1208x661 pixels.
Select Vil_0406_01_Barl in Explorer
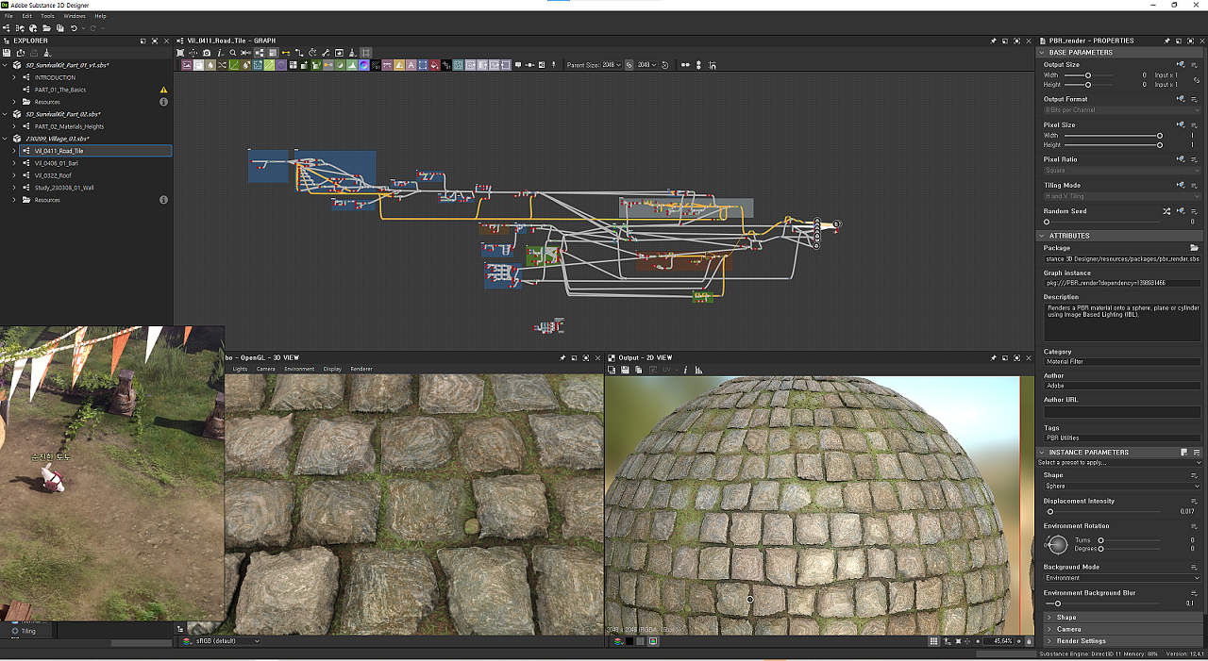click(x=56, y=163)
